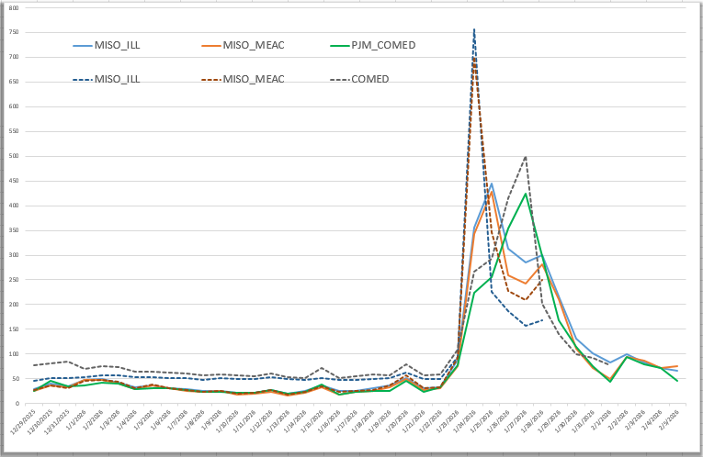This screenshot has height=457, width=703.
Task: Select the solid blue MISO_ILL line peak
Action: point(492,184)
